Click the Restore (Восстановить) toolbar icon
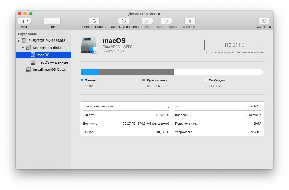Viewport: 289px width, 190px height. click(166, 21)
